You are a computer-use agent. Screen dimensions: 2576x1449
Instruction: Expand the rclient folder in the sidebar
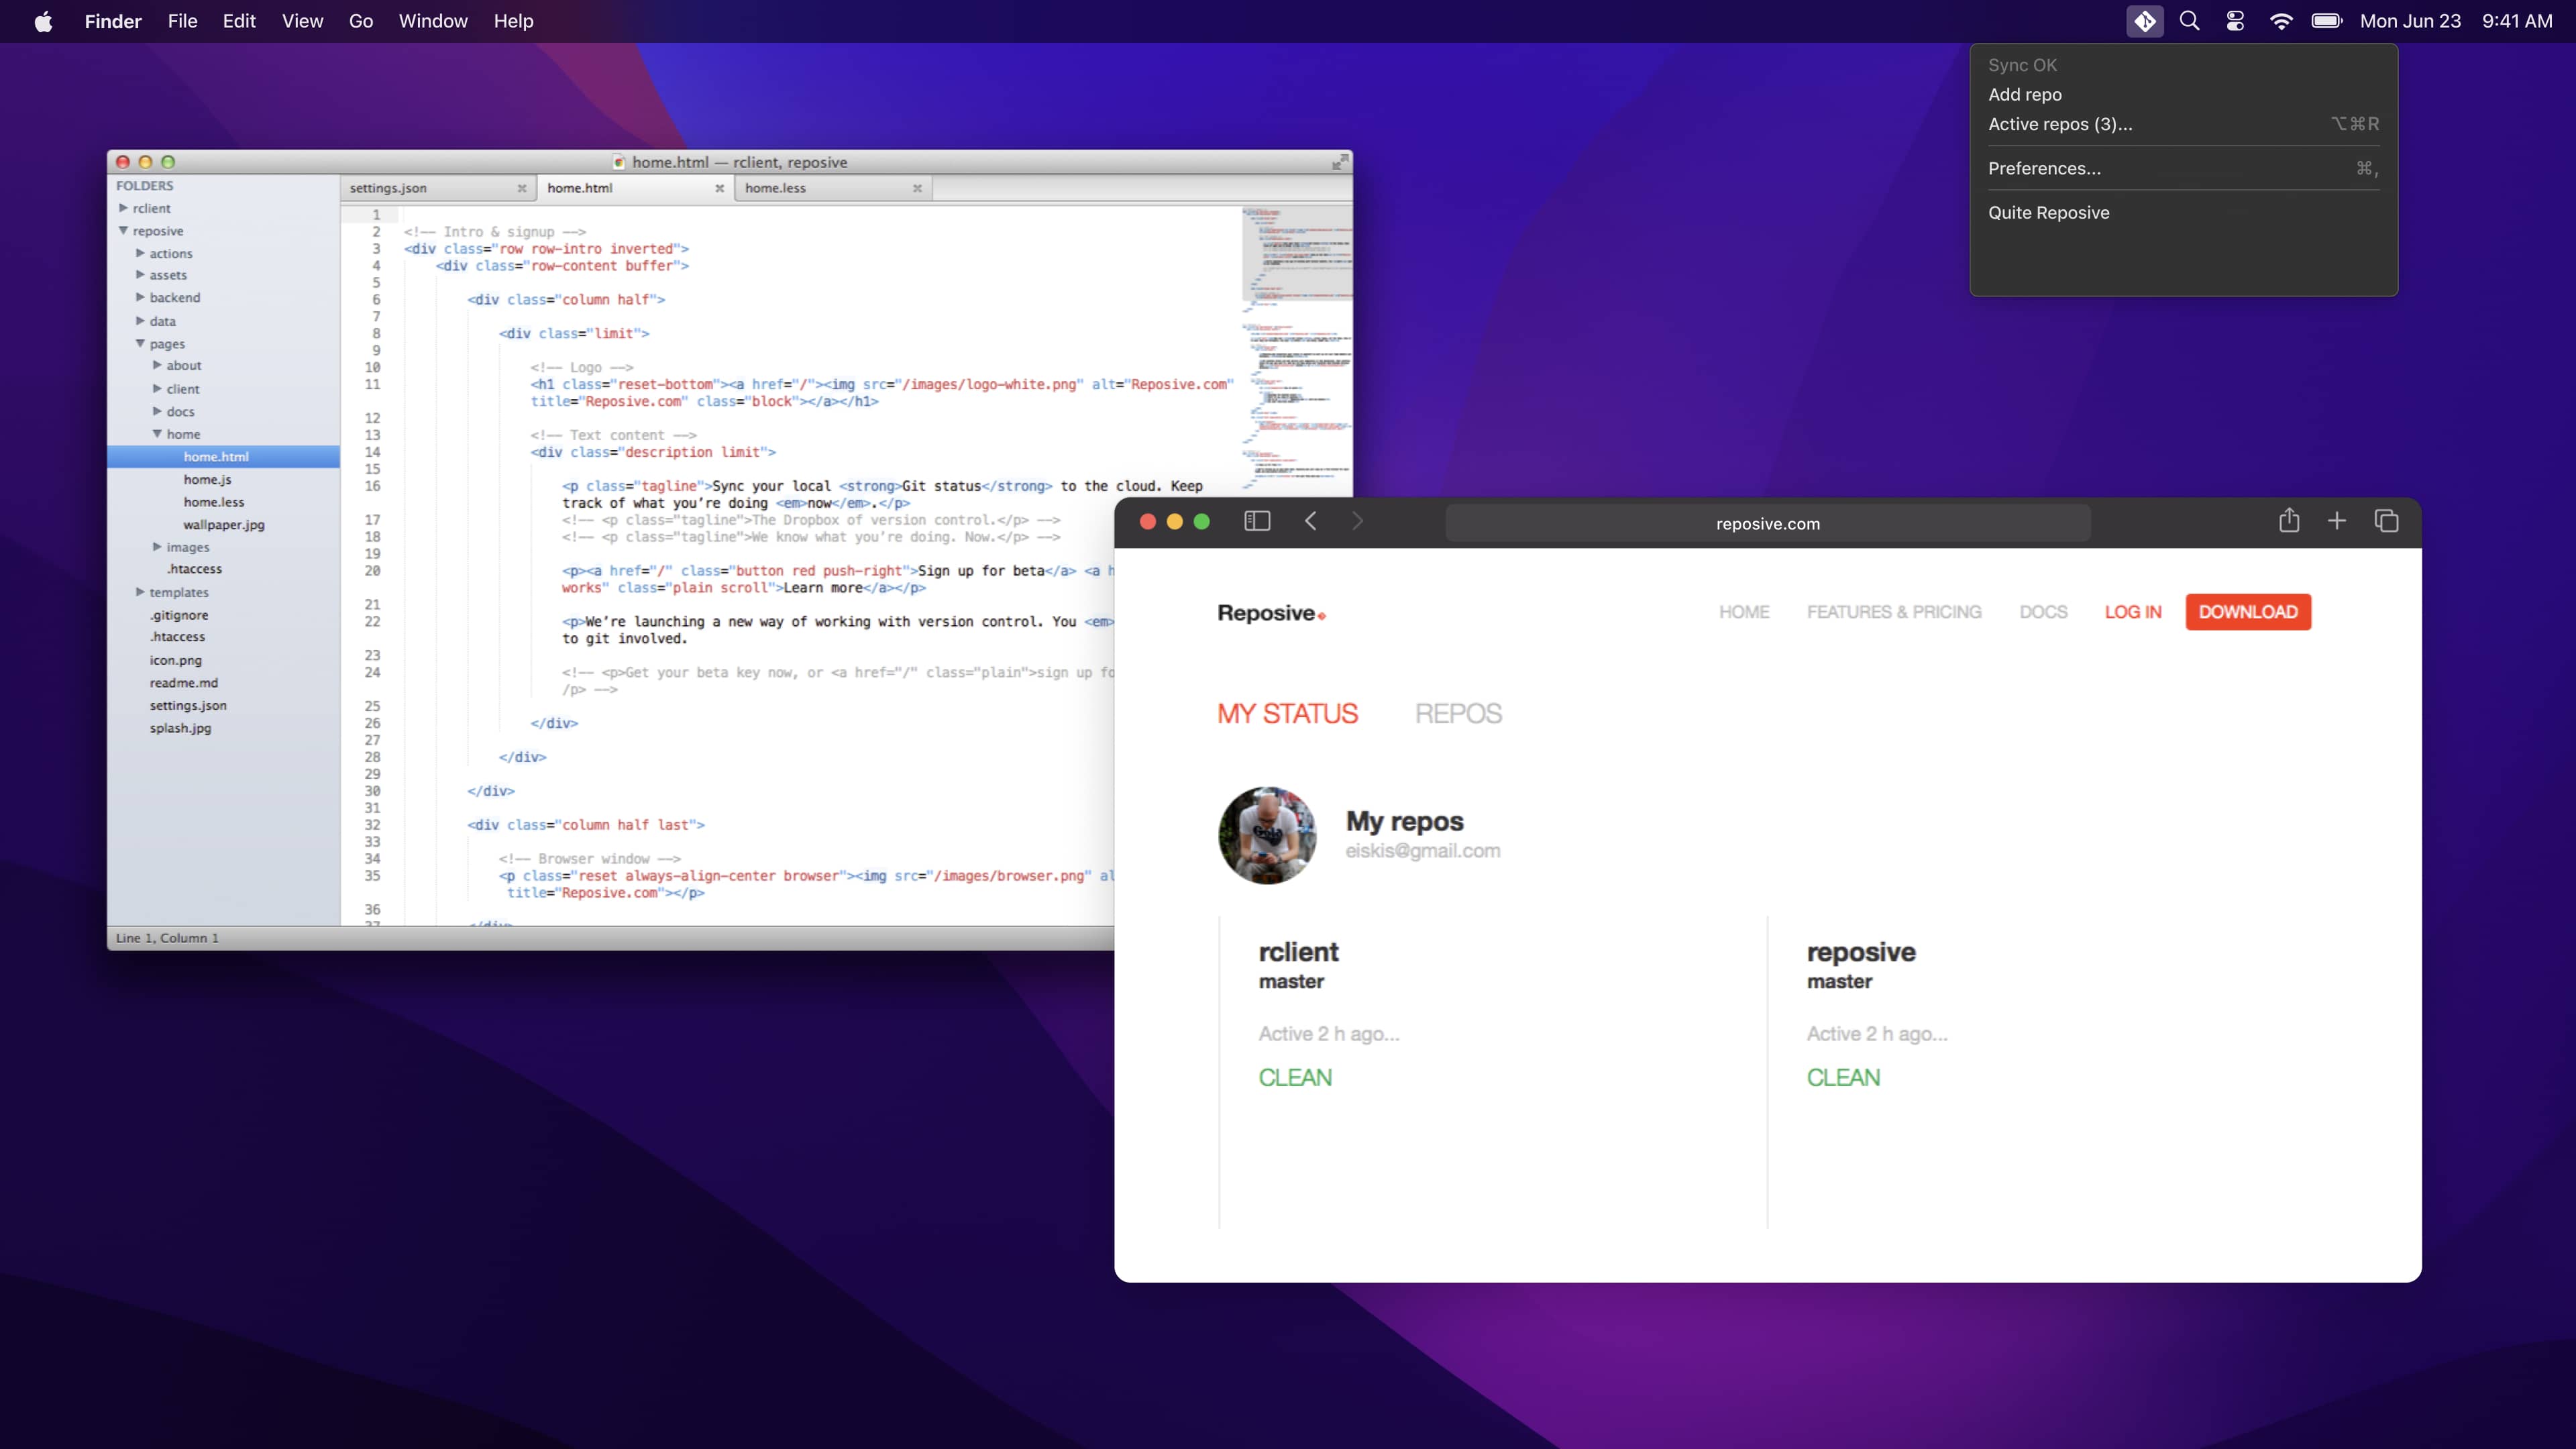124,208
